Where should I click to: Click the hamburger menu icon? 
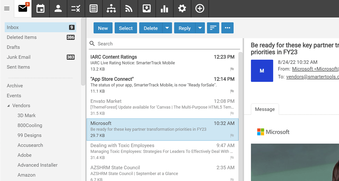pos(7,9)
